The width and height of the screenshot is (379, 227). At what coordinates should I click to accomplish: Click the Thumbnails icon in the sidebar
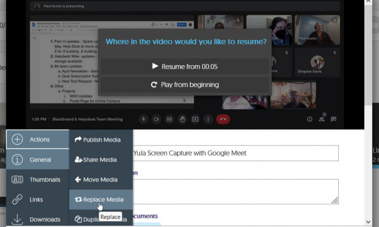click(x=17, y=180)
